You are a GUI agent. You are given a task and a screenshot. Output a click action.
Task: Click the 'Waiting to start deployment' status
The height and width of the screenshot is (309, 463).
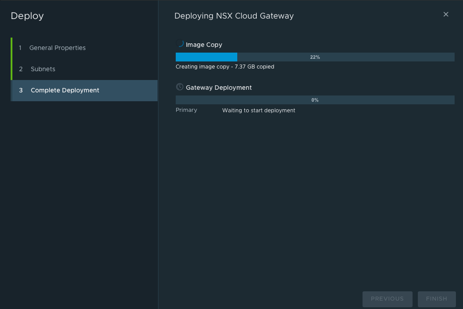click(259, 110)
